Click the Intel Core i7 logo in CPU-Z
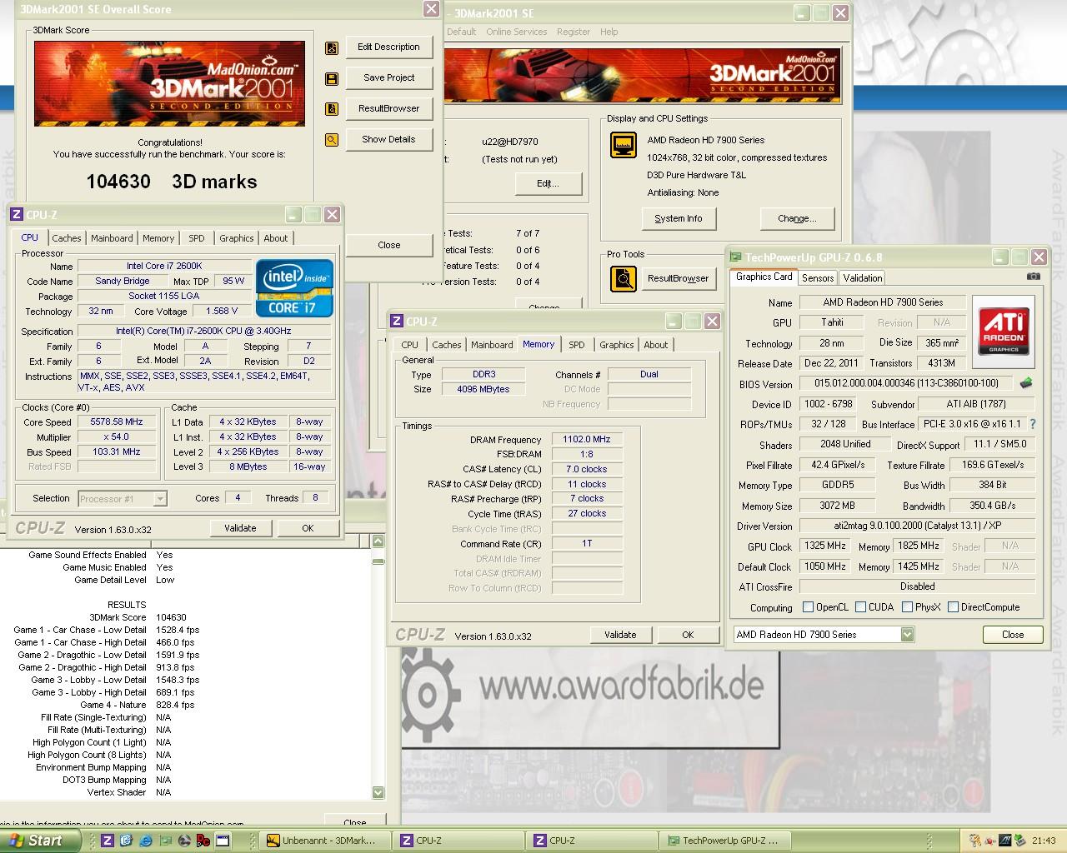Image resolution: width=1067 pixels, height=853 pixels. point(295,288)
